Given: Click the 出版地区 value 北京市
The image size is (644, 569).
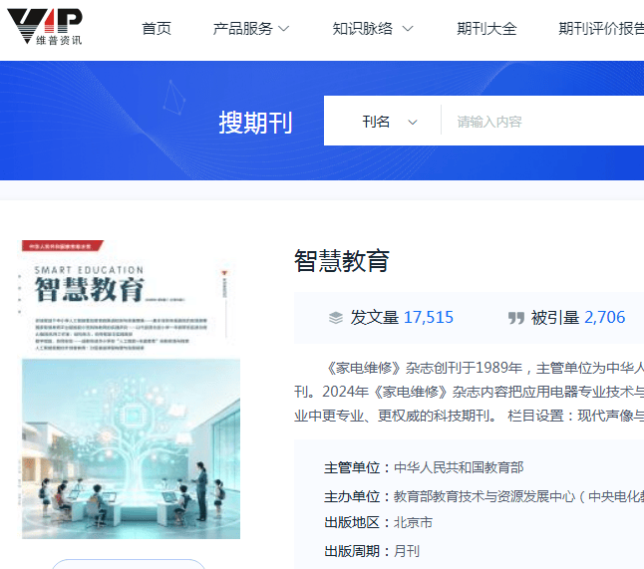Looking at the screenshot, I should pyautogui.click(x=413, y=522).
